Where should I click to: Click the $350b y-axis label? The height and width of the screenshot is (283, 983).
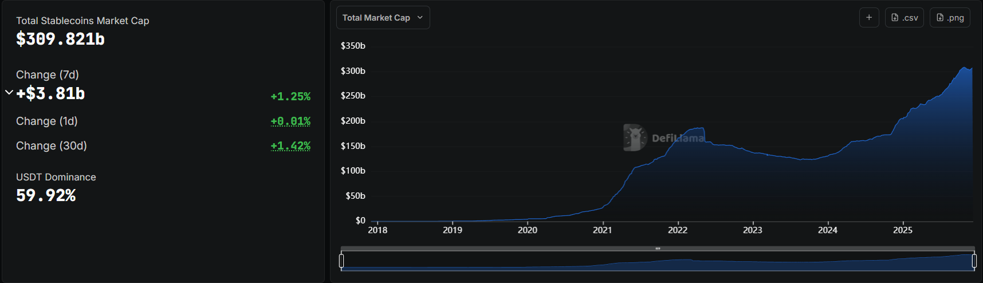[353, 46]
